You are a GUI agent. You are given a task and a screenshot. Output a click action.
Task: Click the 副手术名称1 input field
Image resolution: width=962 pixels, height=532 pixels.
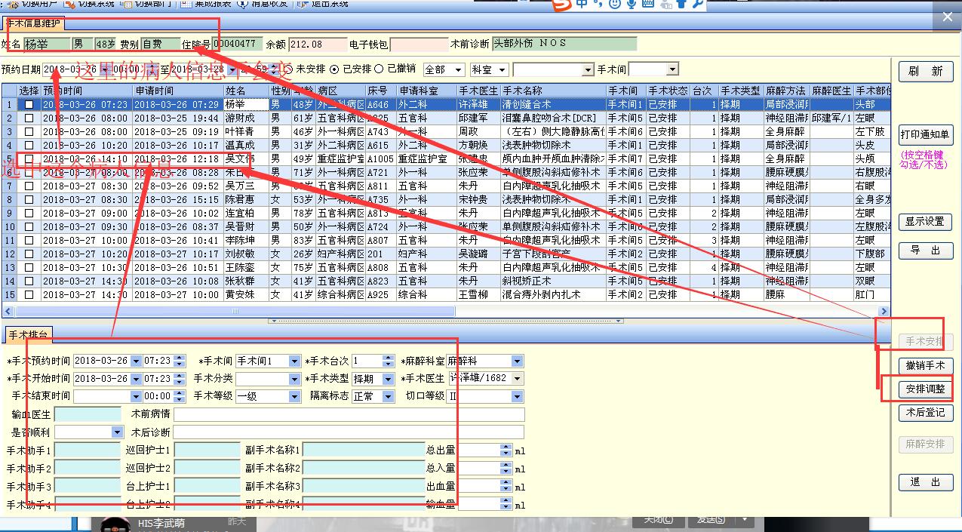click(x=364, y=450)
